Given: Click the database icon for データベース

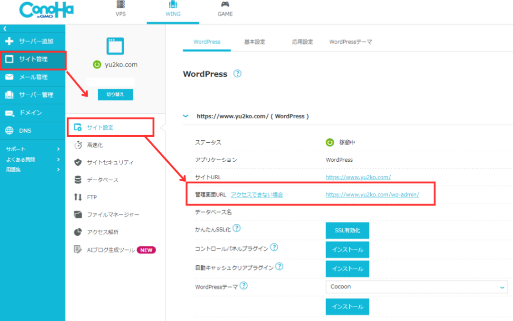Looking at the screenshot, I should pos(78,179).
